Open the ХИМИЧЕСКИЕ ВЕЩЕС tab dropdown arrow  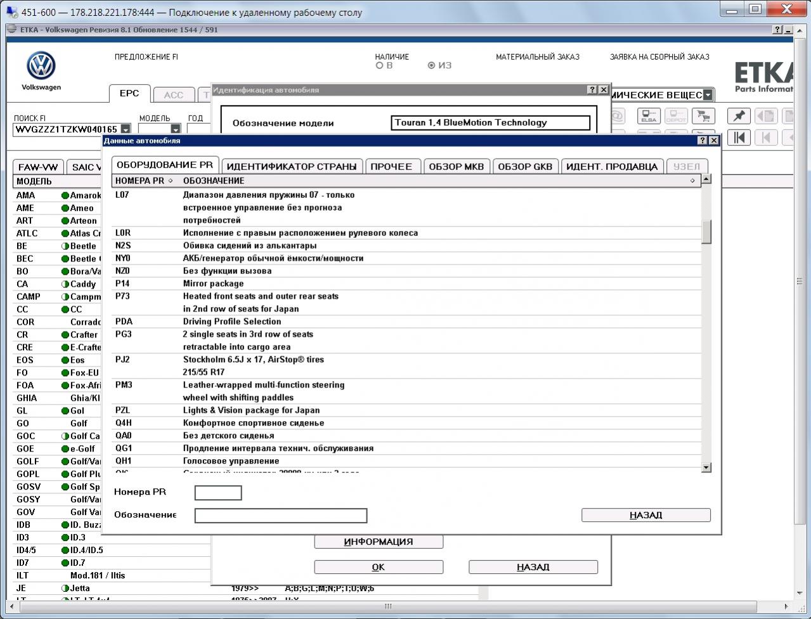point(708,95)
